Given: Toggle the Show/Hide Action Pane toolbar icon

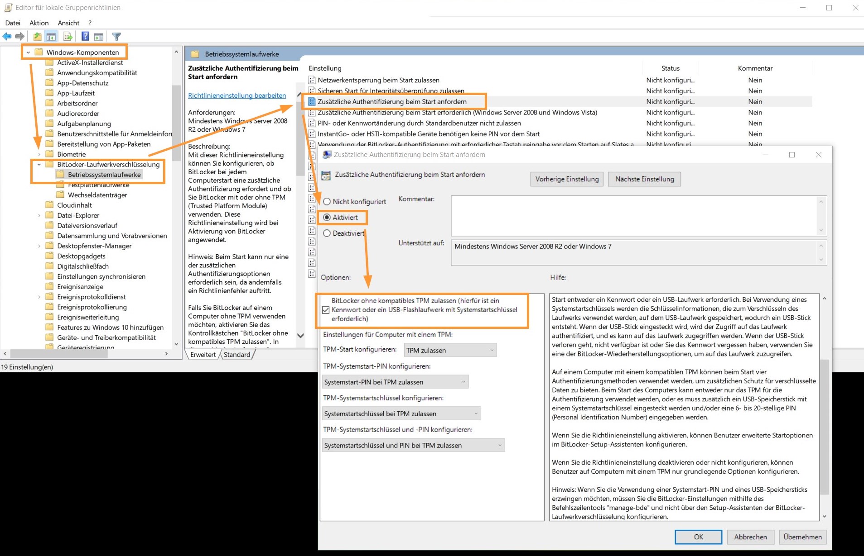Looking at the screenshot, I should point(99,37).
